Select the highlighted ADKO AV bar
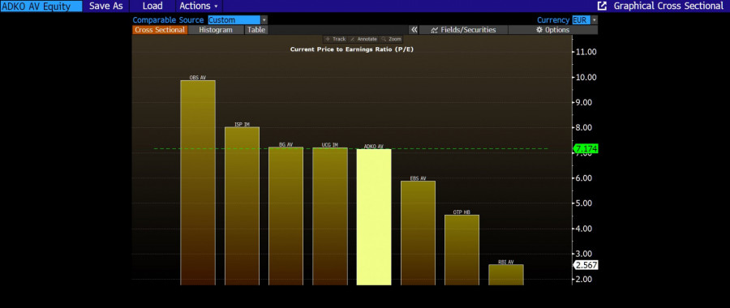The height and width of the screenshot is (308, 730). [x=374, y=216]
